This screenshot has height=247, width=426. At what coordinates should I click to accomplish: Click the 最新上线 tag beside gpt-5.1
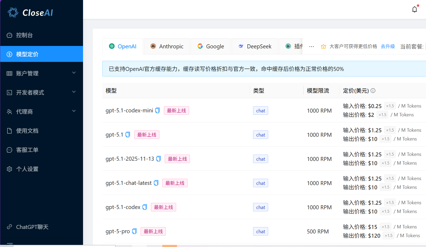147,135
